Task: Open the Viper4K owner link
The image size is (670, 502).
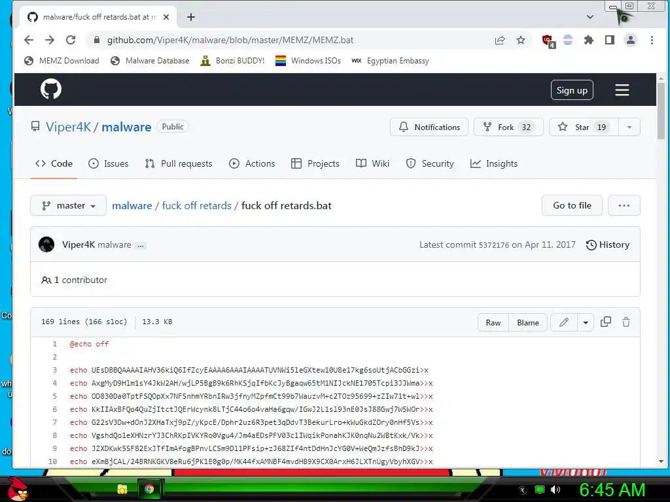Action: click(x=68, y=127)
